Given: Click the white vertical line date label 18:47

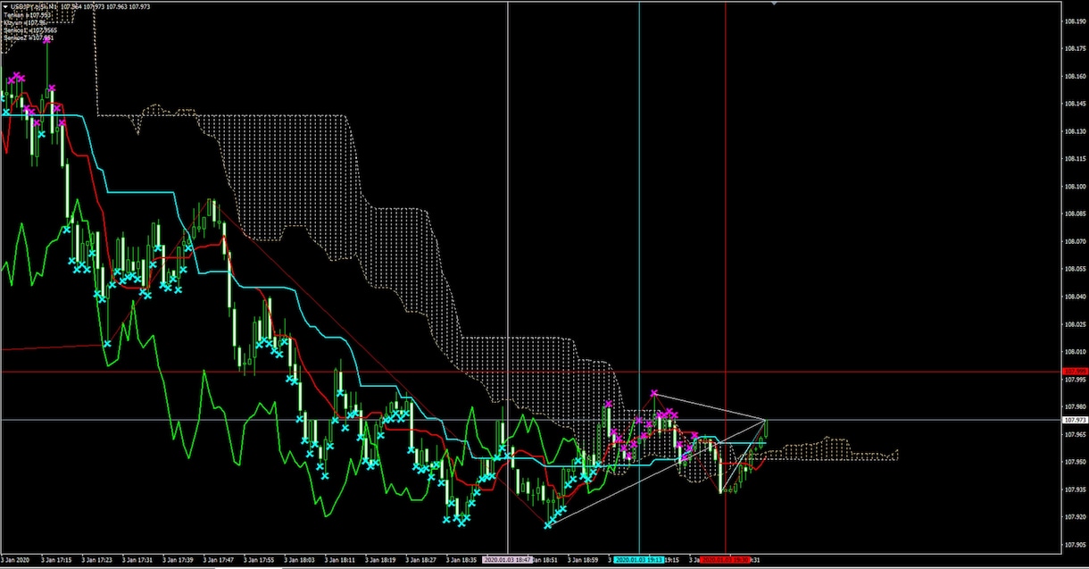Looking at the screenshot, I should coord(508,560).
